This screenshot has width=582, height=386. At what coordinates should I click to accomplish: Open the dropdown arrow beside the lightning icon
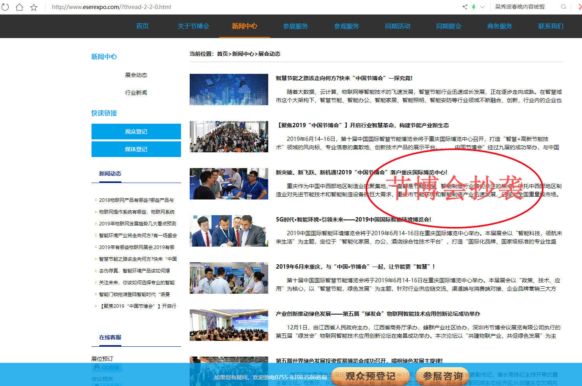483,7
